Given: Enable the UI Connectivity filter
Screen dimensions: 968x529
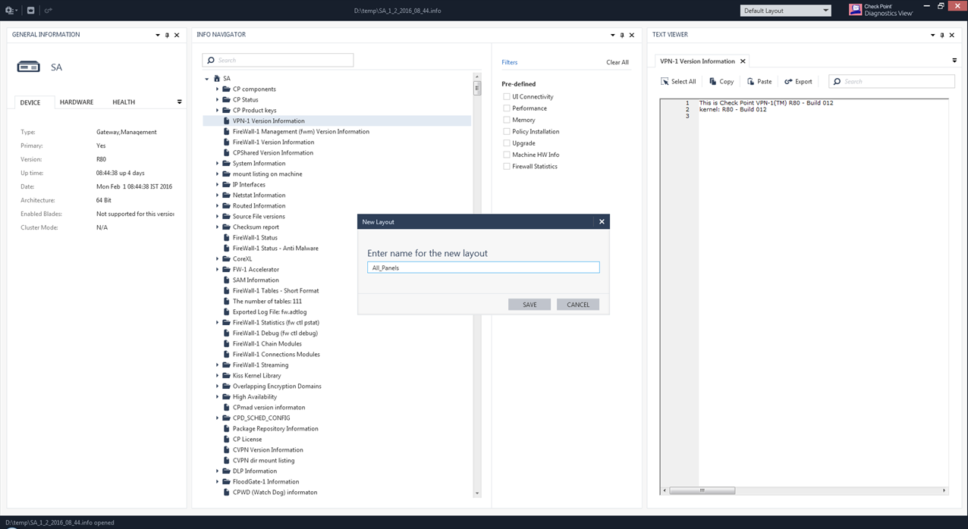Looking at the screenshot, I should coord(506,97).
